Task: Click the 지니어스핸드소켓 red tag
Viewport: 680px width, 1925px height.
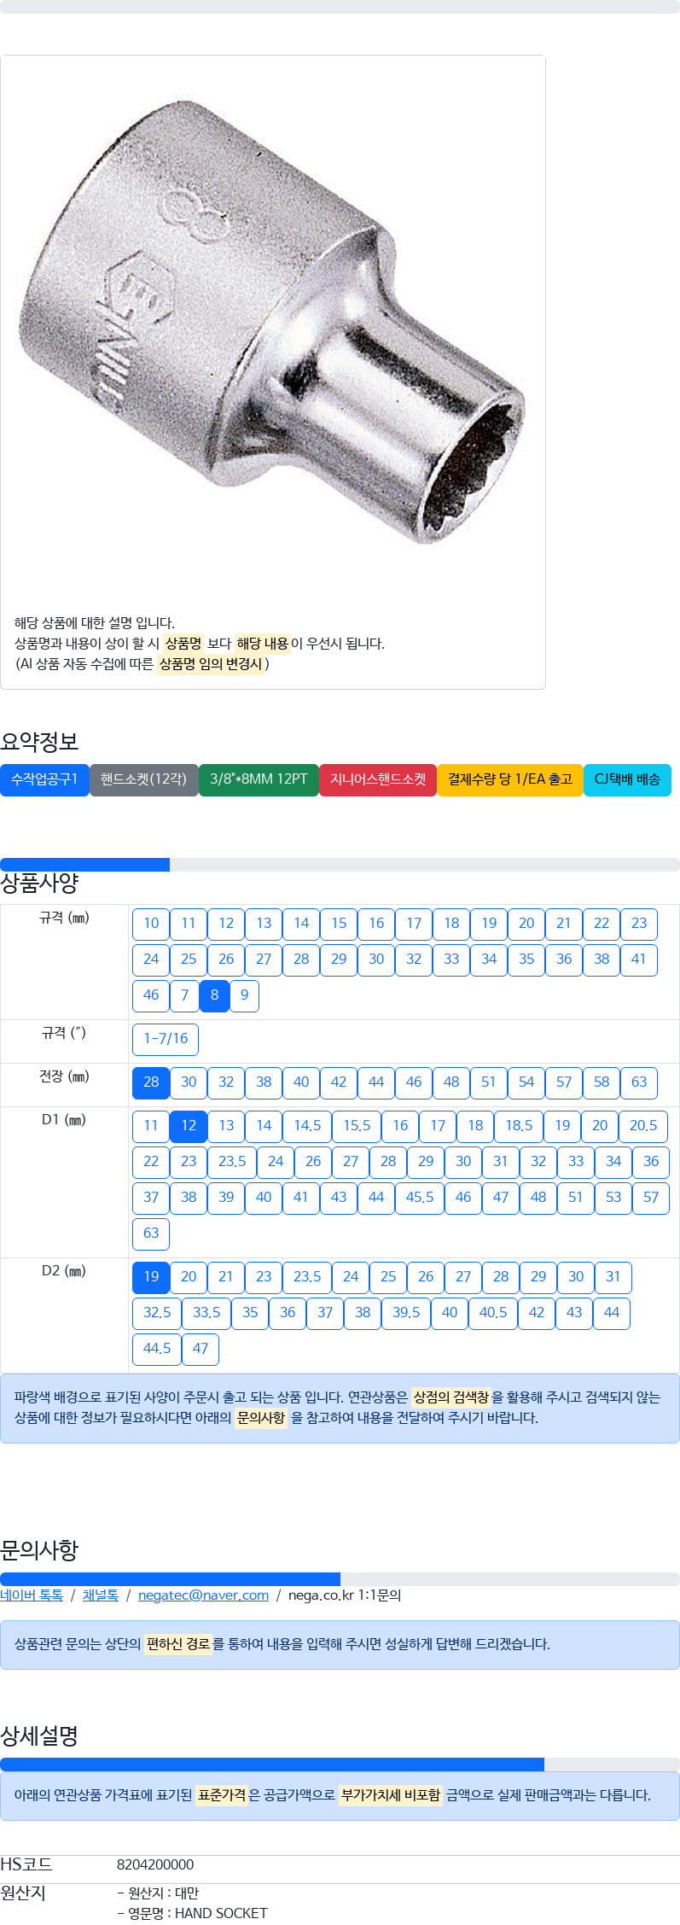Action: click(x=378, y=779)
